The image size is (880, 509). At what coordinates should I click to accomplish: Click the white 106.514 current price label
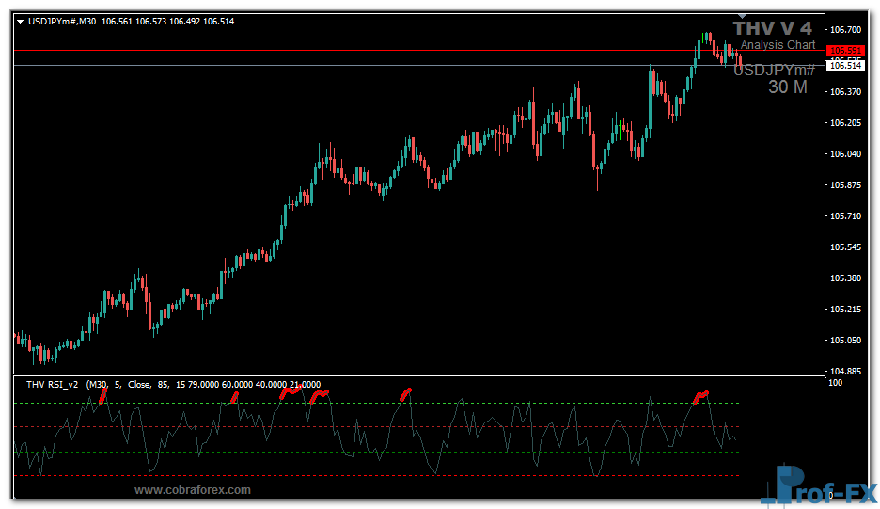click(x=844, y=65)
